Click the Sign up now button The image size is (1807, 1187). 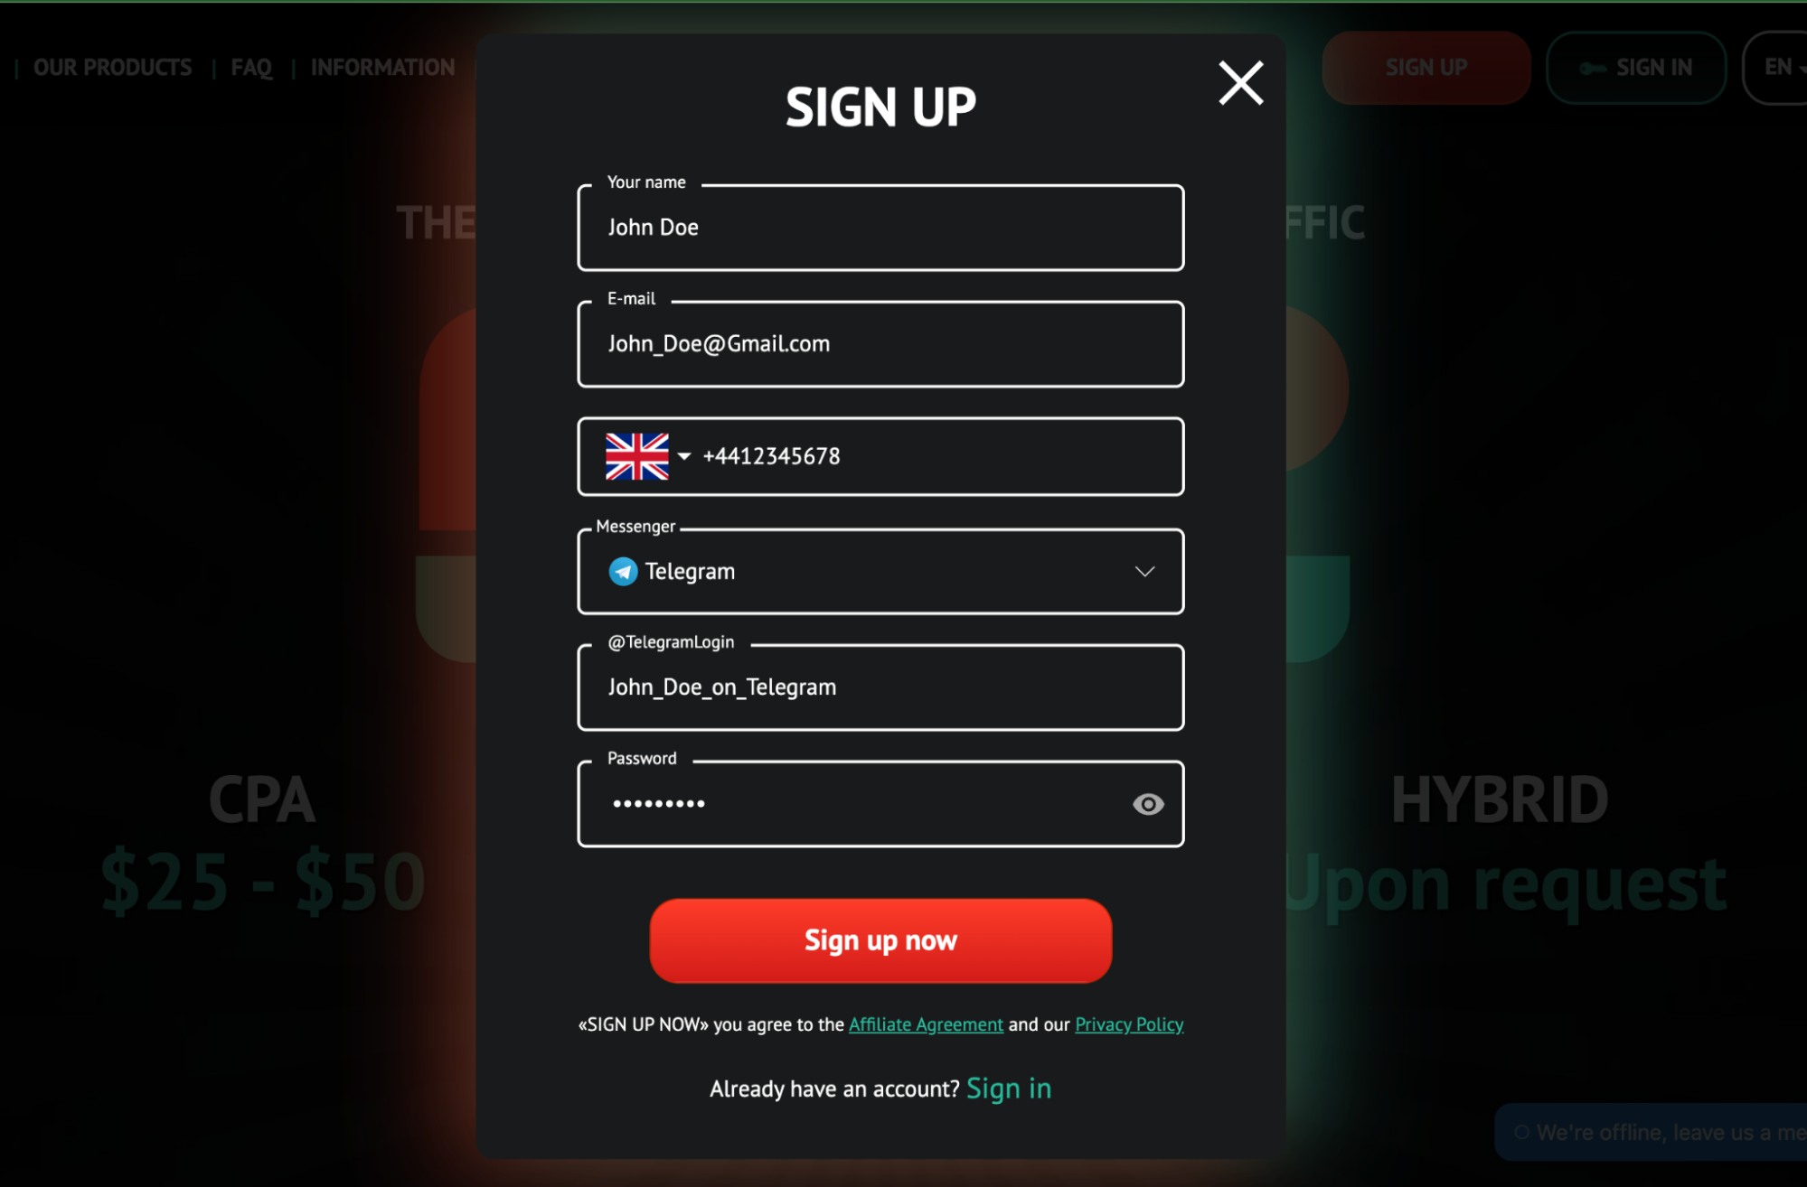click(x=880, y=940)
